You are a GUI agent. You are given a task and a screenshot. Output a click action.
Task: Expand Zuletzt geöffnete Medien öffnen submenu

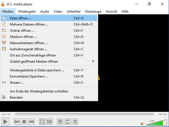[49, 62]
